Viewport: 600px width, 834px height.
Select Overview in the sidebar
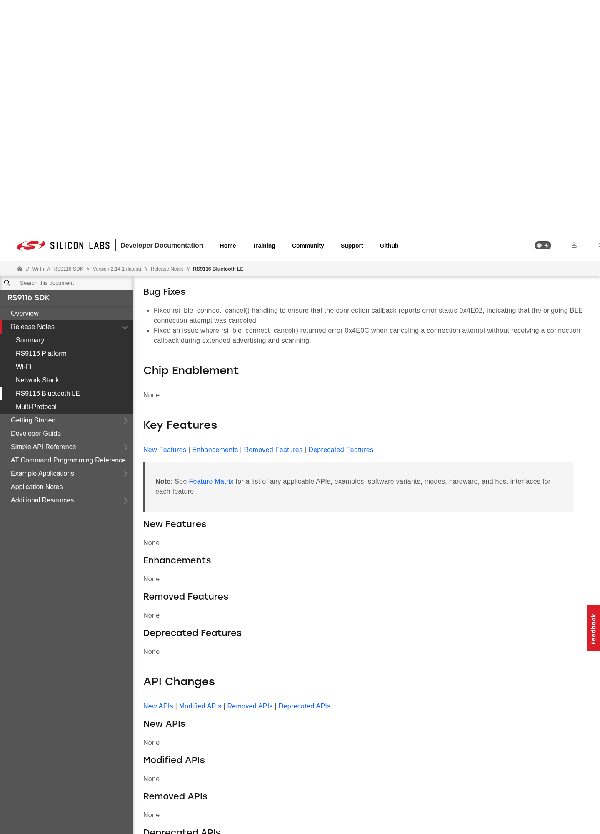[67, 314]
